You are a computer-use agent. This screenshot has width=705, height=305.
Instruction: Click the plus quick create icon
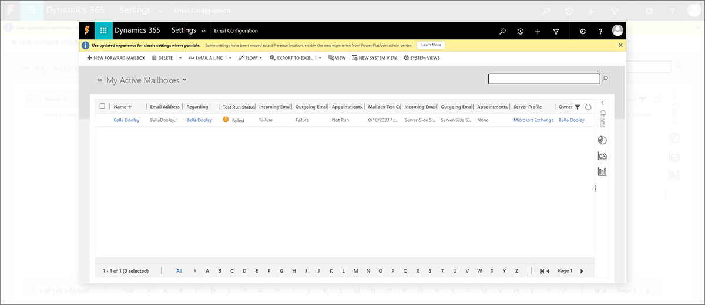(538, 31)
